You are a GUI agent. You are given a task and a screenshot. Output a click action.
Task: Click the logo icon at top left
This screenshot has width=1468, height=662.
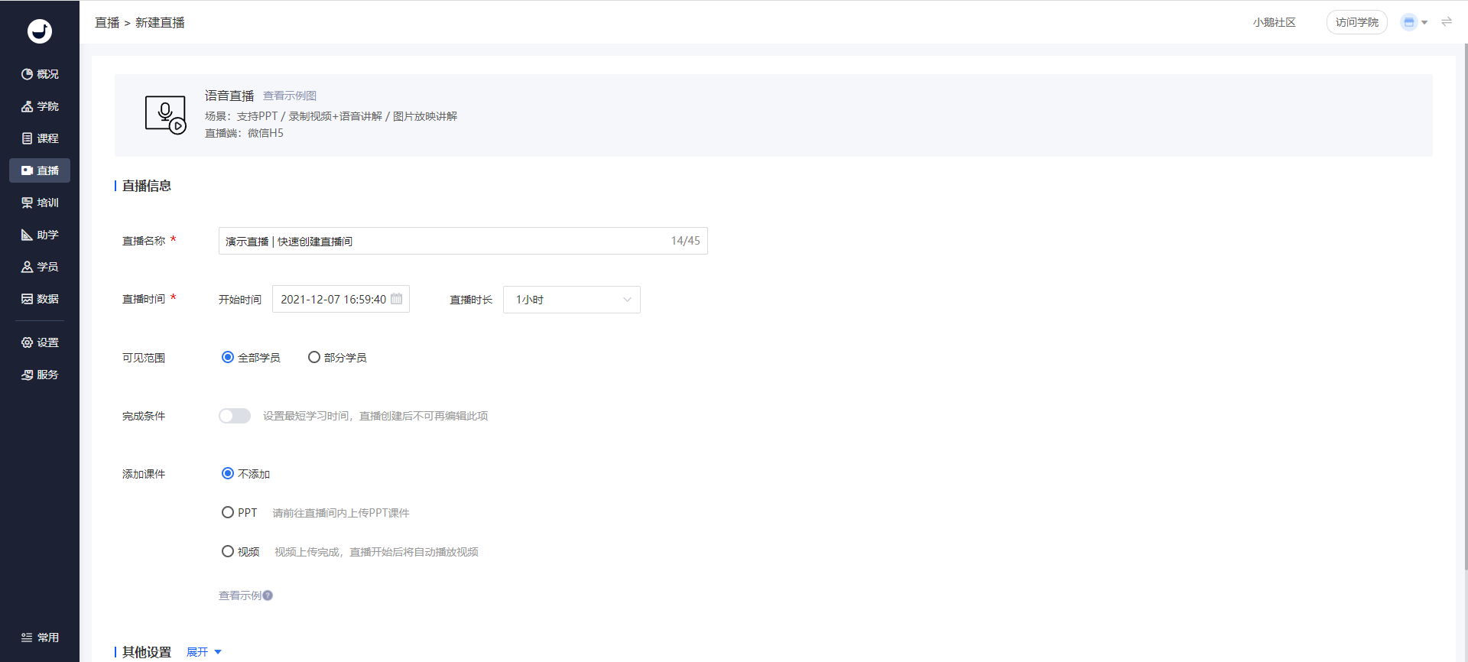pos(40,31)
